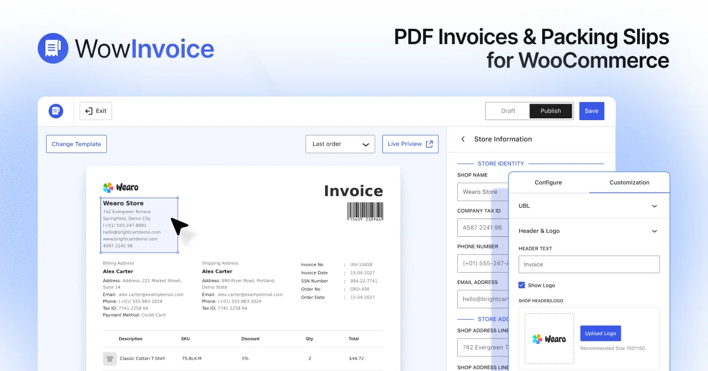
Task: Click the WowInvoice logo icon in banner
Action: coord(54,48)
